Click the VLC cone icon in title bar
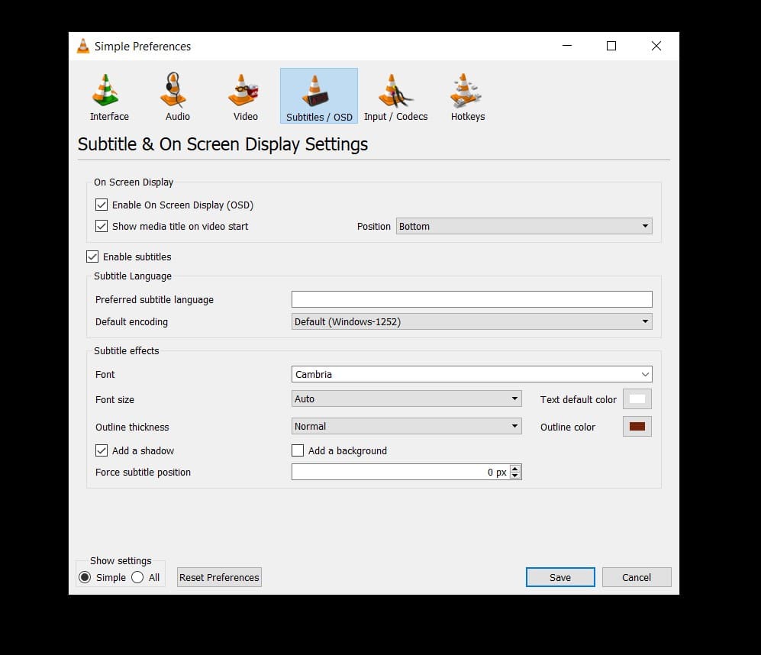Image resolution: width=761 pixels, height=655 pixels. (83, 46)
